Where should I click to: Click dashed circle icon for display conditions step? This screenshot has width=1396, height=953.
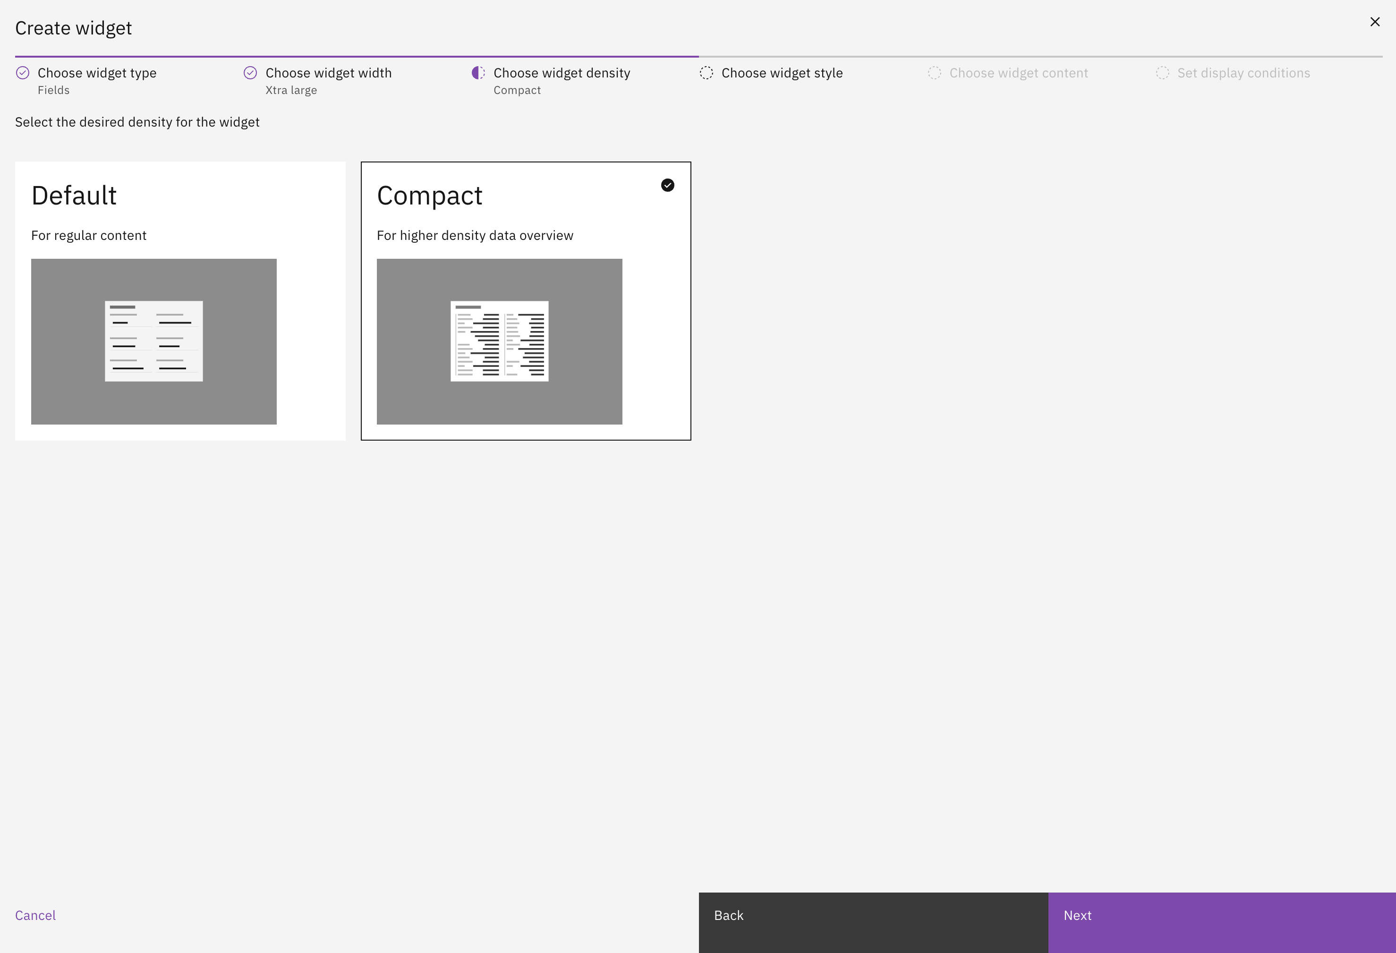(x=1162, y=73)
